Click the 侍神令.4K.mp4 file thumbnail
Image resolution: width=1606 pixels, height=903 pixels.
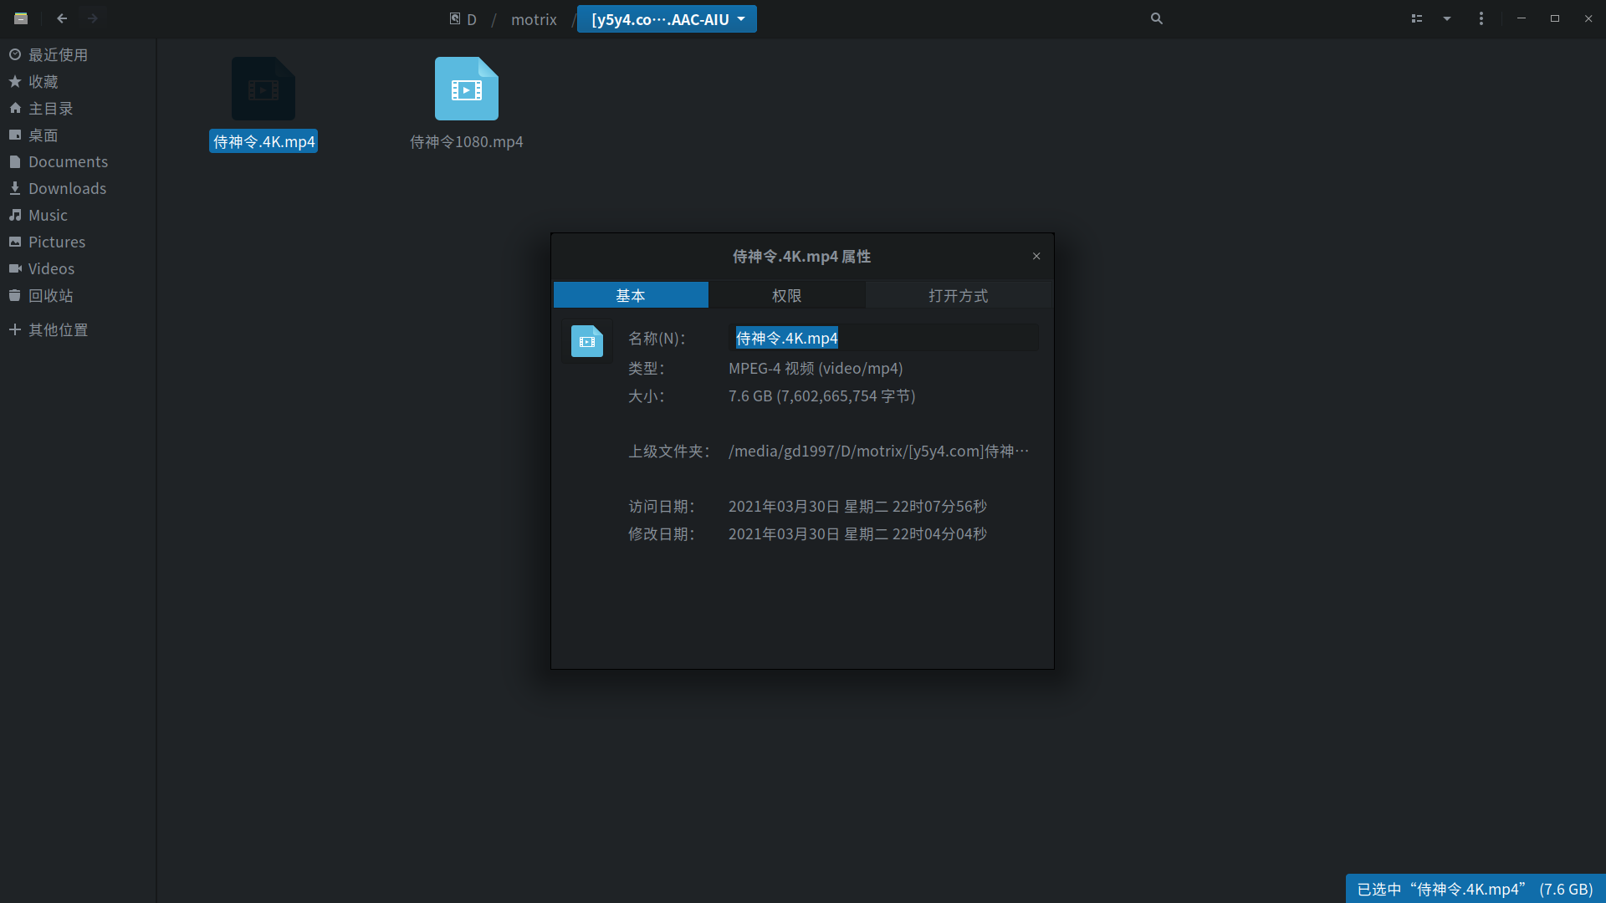263,89
